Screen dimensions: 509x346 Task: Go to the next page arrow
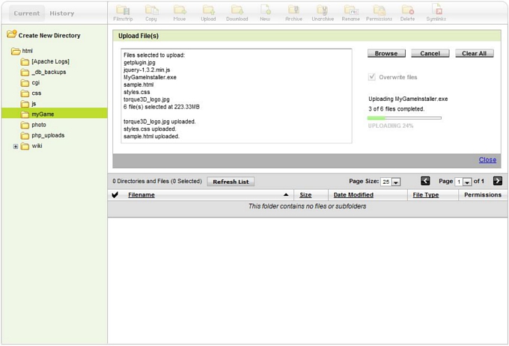click(x=497, y=181)
